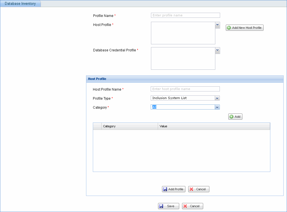The height and width of the screenshot is (212, 287).
Task: Click the empty Category/Value table body
Action: [x=181, y=150]
